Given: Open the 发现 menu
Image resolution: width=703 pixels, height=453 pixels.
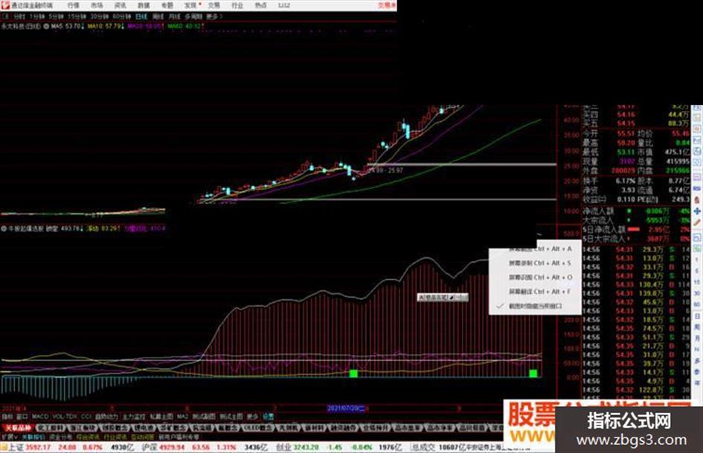Looking at the screenshot, I should [x=191, y=5].
